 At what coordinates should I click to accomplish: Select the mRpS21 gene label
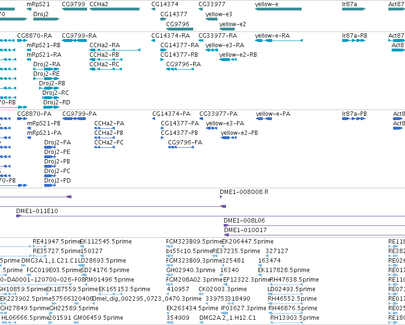(x=38, y=4)
